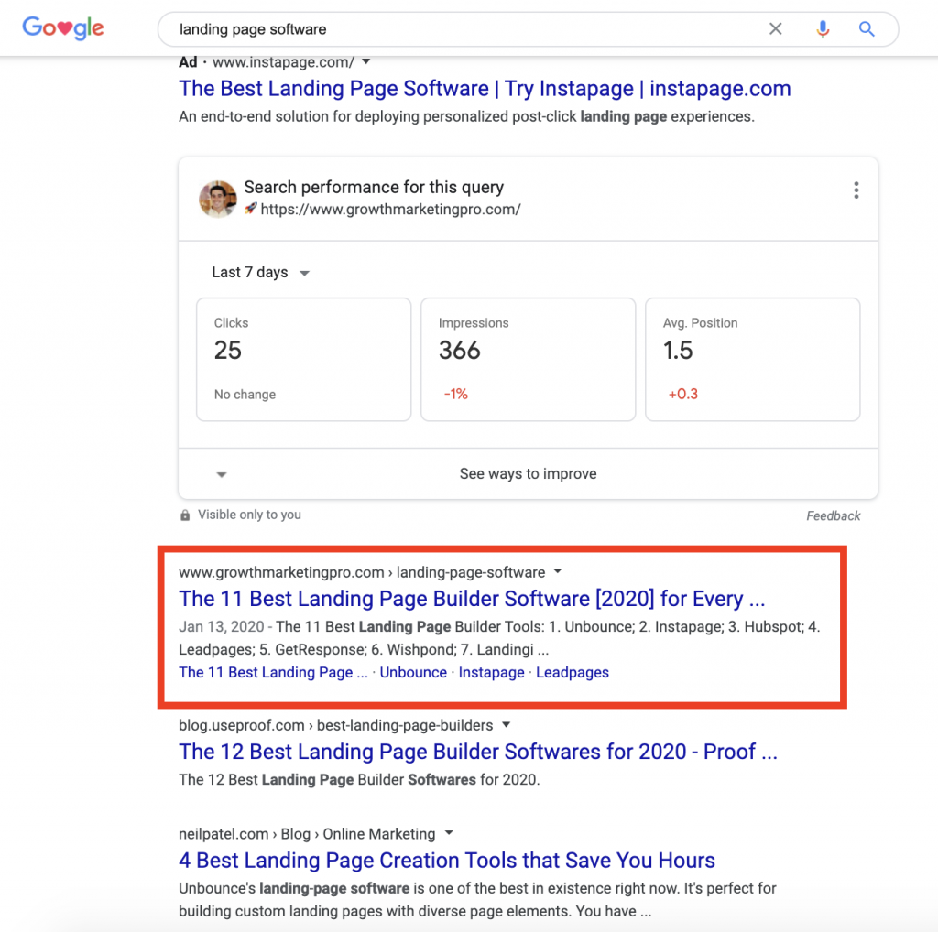The width and height of the screenshot is (938, 932).
Task: Click the +0.3 position change value
Action: (683, 394)
